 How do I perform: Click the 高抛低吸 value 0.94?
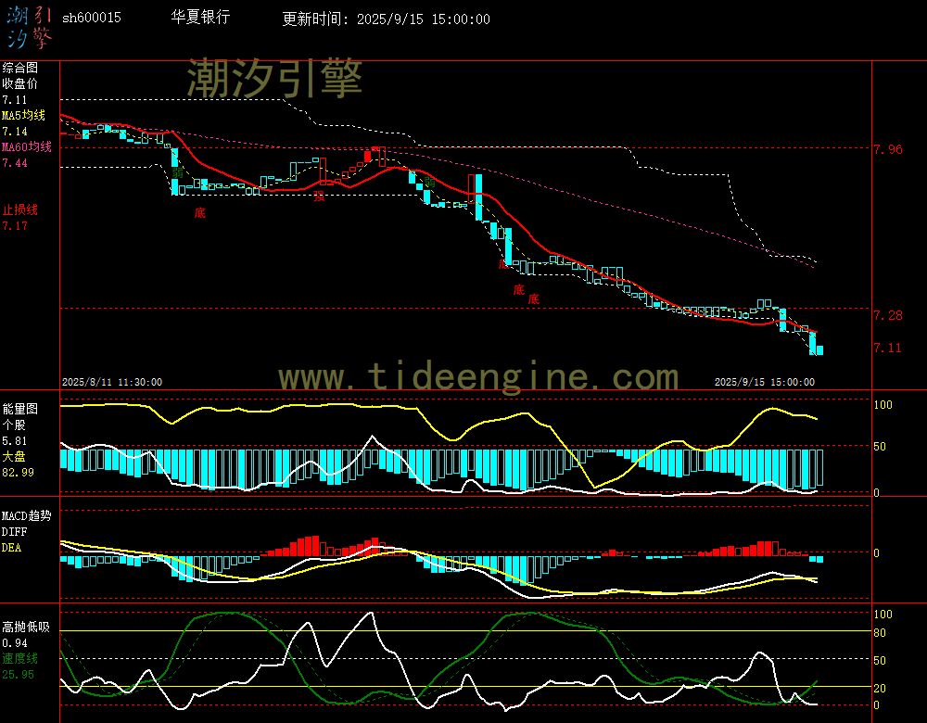(x=14, y=643)
